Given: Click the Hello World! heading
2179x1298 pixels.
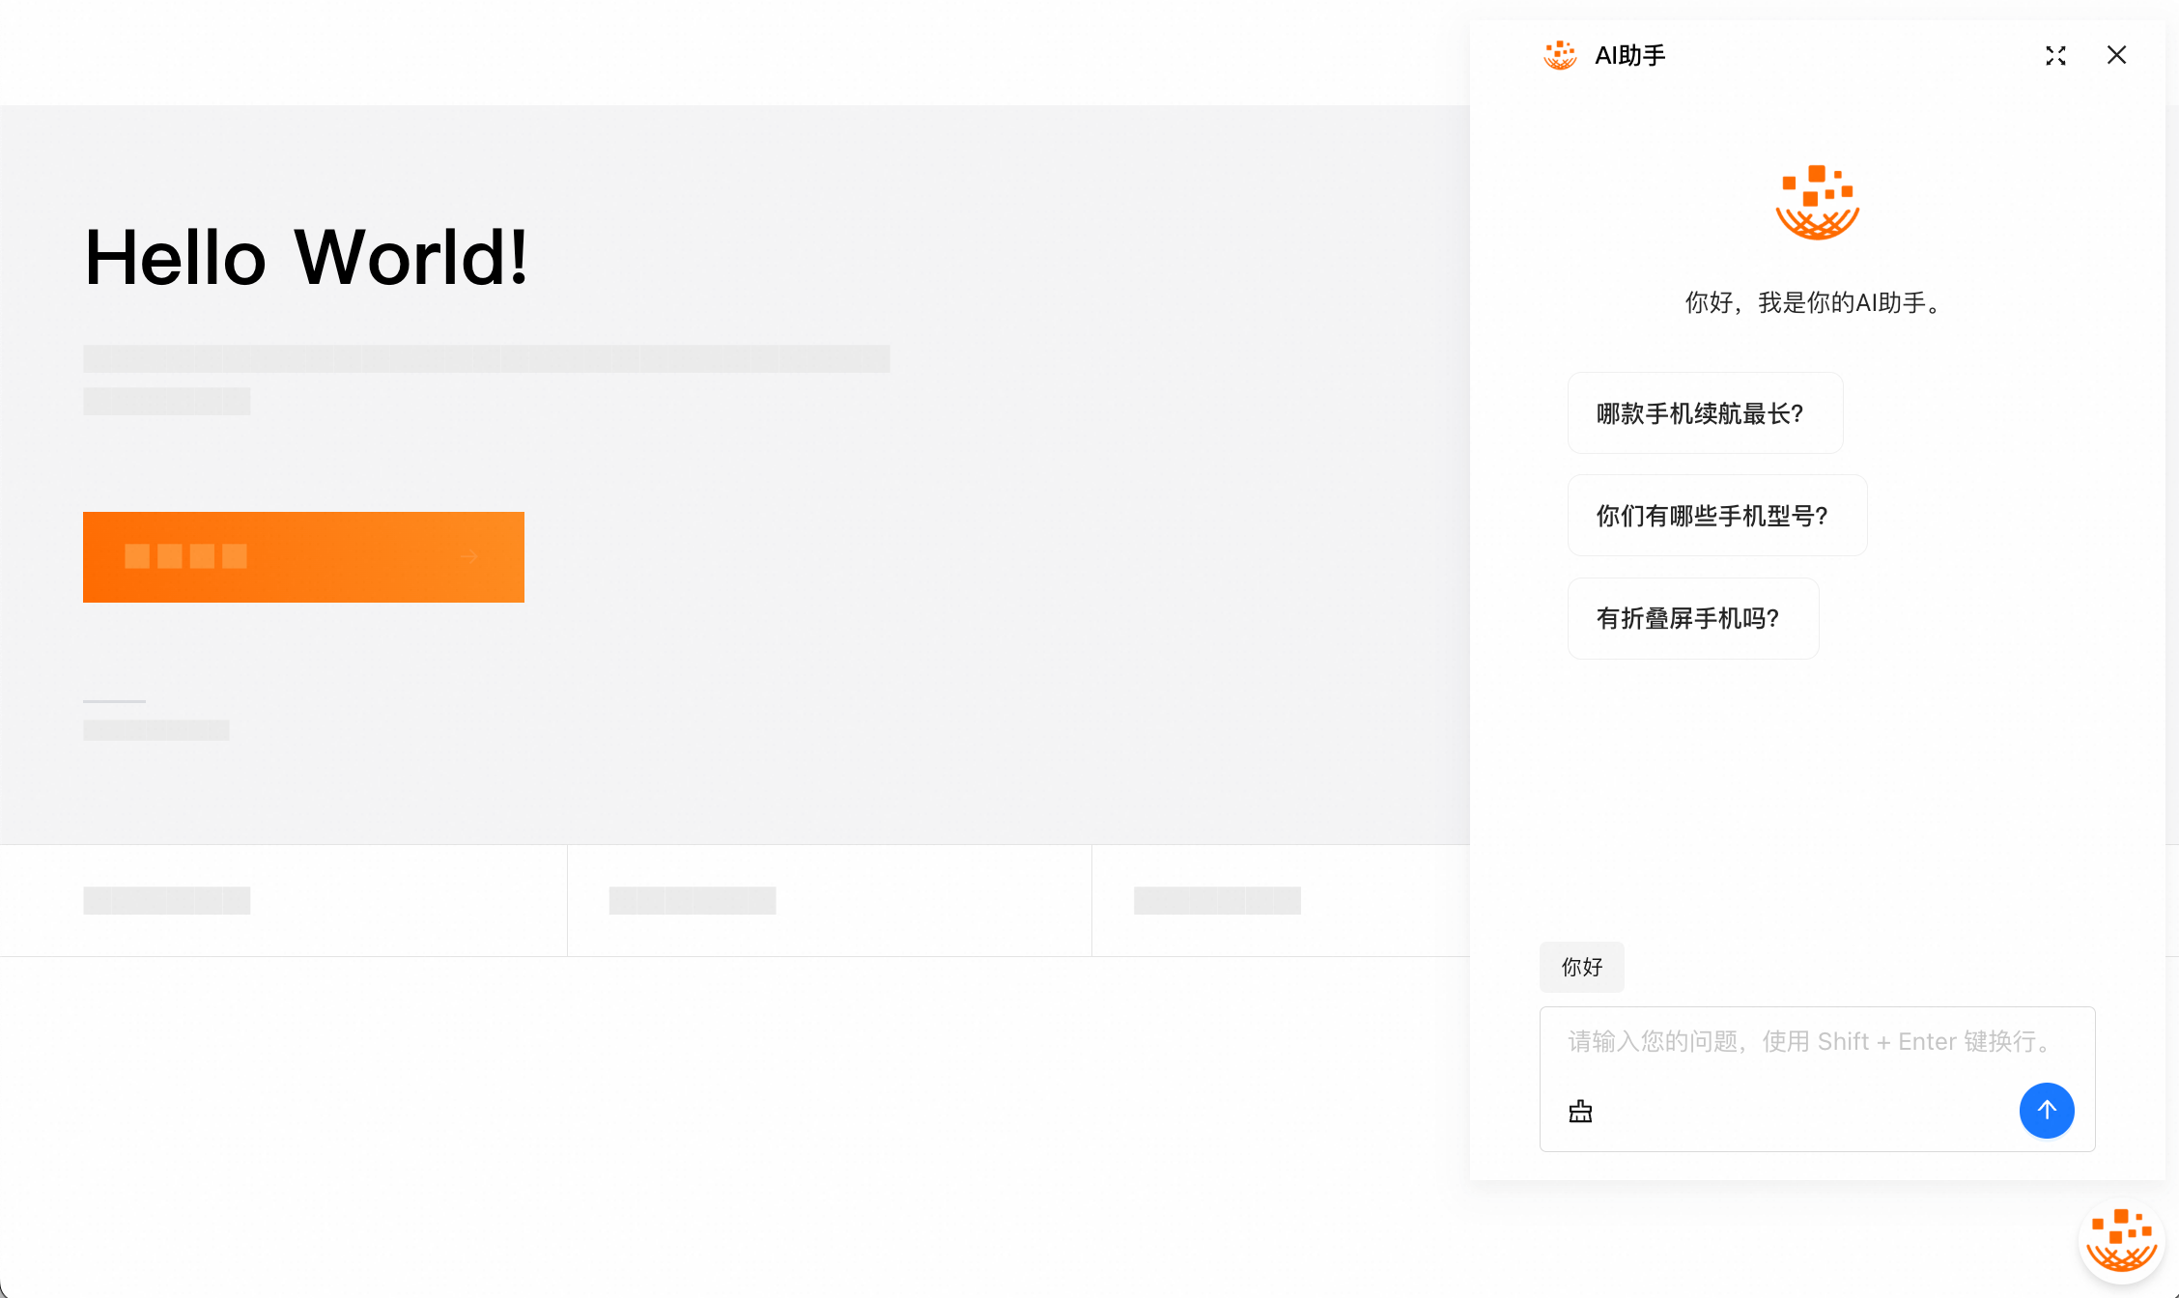Looking at the screenshot, I should coord(306,258).
